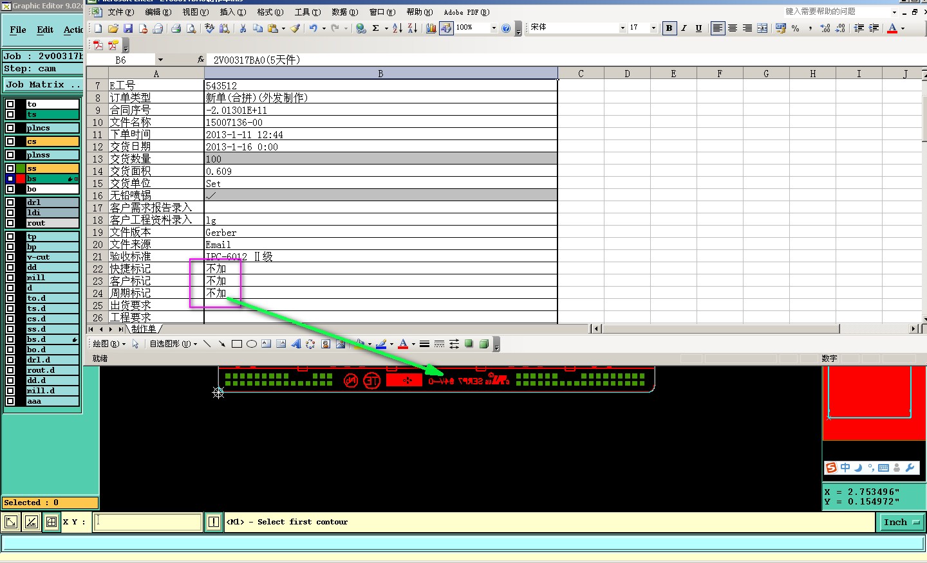Image resolution: width=927 pixels, height=563 pixels.
Task: Toggle Underline formatting in Excel
Action: [x=699, y=28]
